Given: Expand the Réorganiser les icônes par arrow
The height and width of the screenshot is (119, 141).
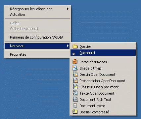Looking at the screenshot, I should tap(68, 9).
